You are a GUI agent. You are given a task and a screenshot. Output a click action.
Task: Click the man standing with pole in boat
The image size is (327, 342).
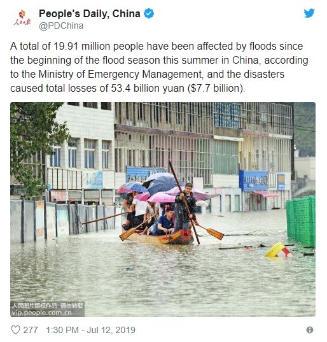click(185, 207)
